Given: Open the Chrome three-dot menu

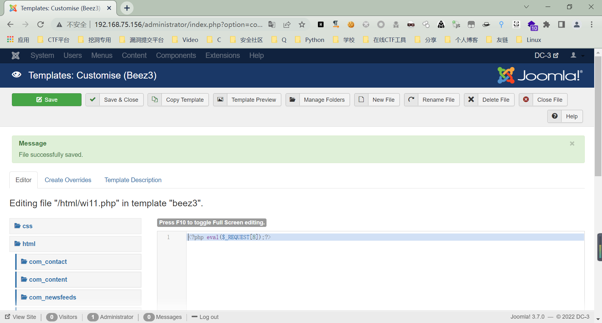Looking at the screenshot, I should [x=592, y=24].
